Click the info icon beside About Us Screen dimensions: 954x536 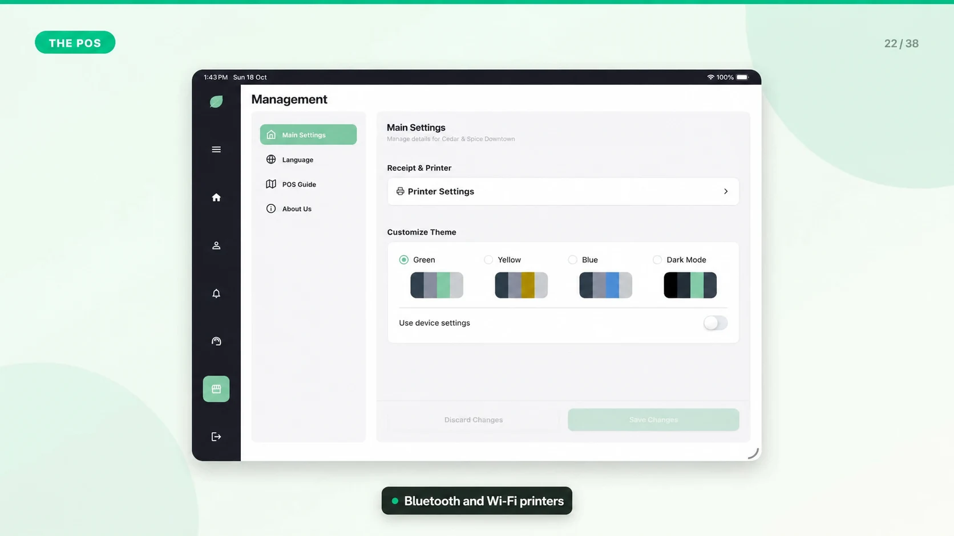coord(271,208)
